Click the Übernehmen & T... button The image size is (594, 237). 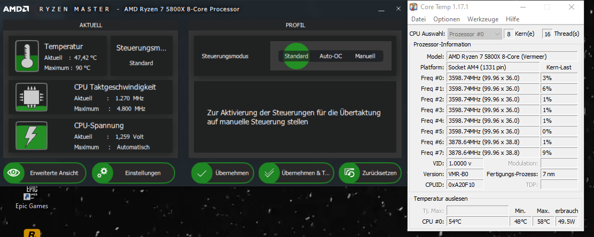(x=296, y=173)
